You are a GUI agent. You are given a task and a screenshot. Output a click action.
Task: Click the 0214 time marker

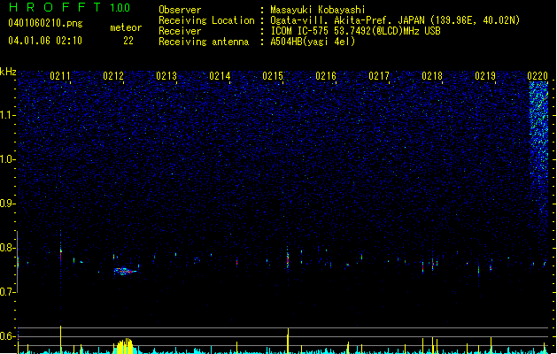(220, 76)
